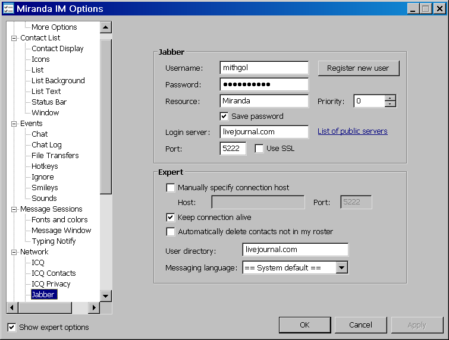Screen dimensions: 449x340
Task: Click the Apply button
Action: 417,325
